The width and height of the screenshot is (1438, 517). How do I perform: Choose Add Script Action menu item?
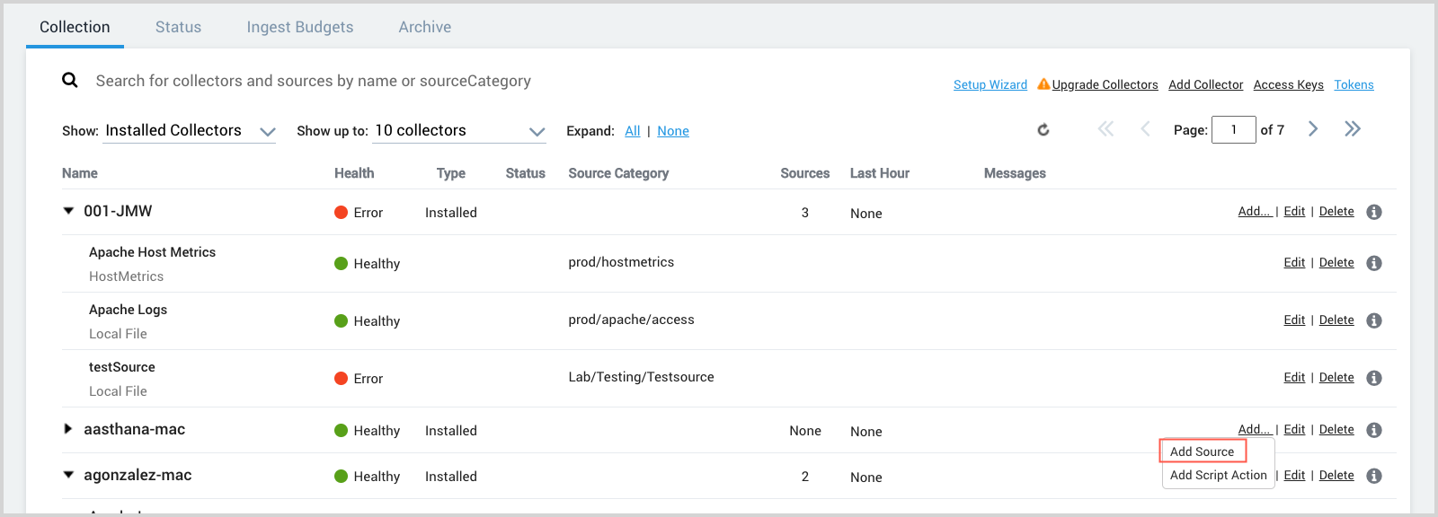(x=1218, y=475)
